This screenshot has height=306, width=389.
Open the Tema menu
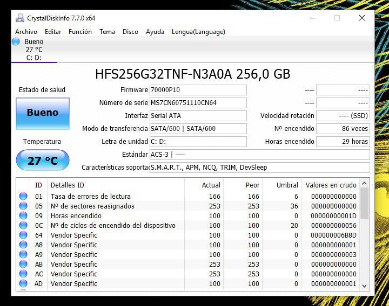tap(107, 32)
